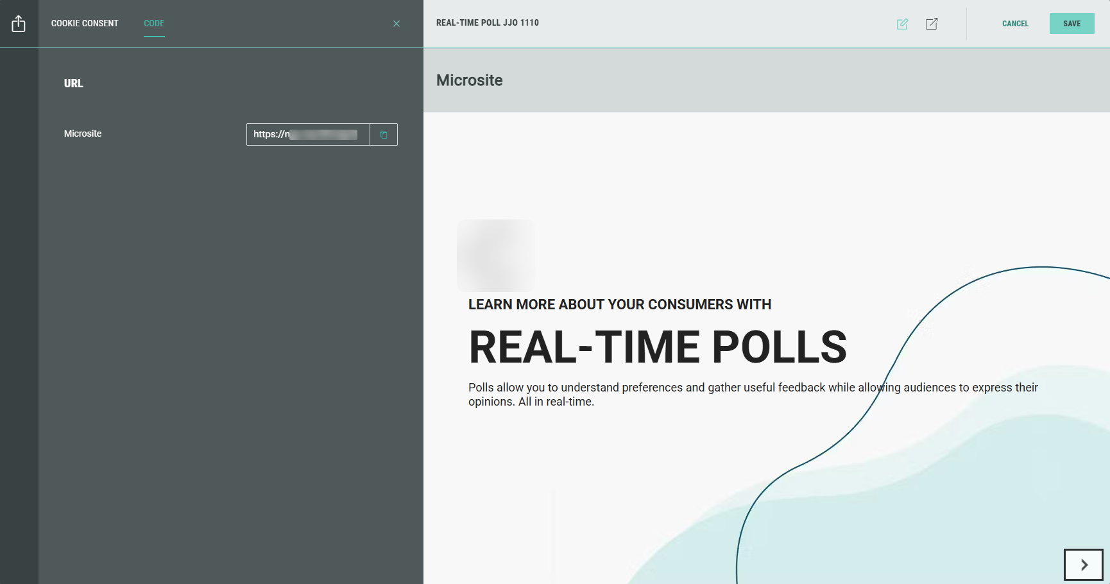1110x584 pixels.
Task: Click the pencil edit icon in header
Action: (x=902, y=24)
